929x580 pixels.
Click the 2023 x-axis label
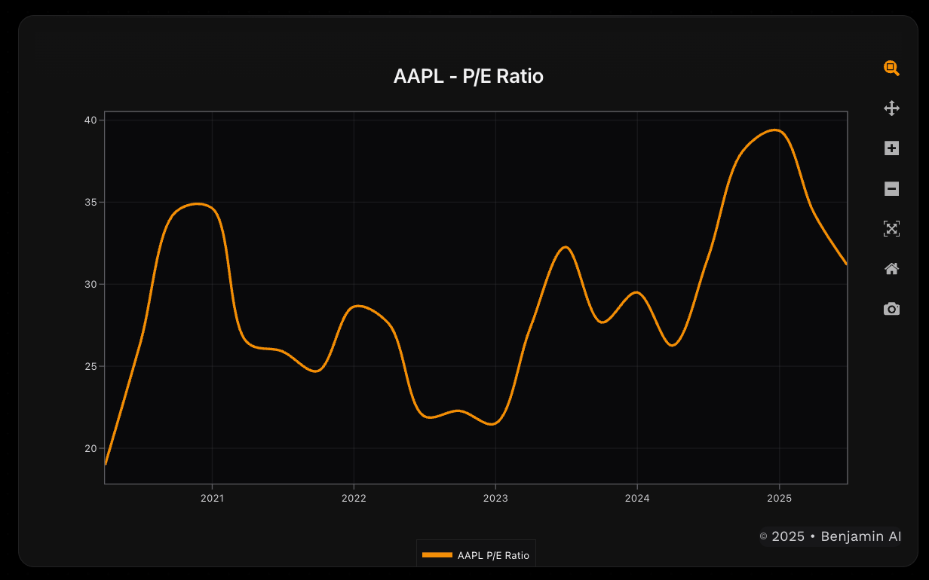coord(495,498)
